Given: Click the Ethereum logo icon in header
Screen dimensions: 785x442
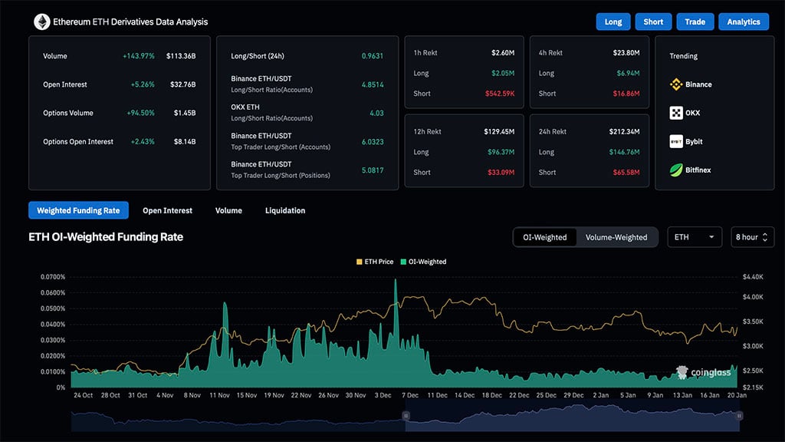Looking at the screenshot, I should coord(41,22).
